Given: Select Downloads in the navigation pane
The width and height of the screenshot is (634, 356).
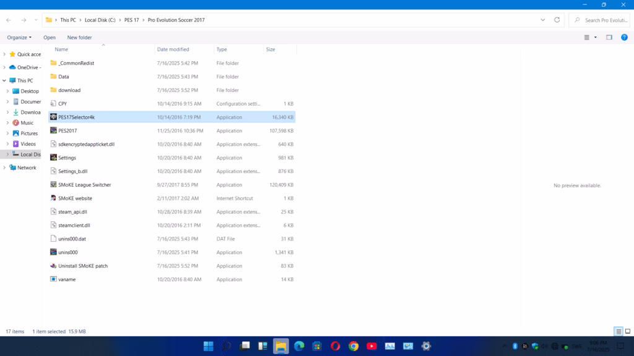Looking at the screenshot, I should [30, 112].
